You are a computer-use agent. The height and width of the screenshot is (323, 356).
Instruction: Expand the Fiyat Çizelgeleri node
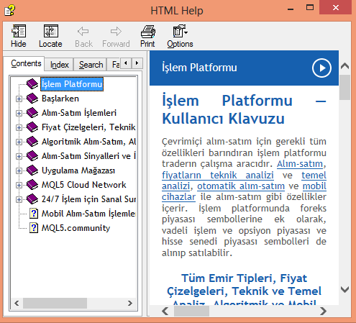point(19,127)
